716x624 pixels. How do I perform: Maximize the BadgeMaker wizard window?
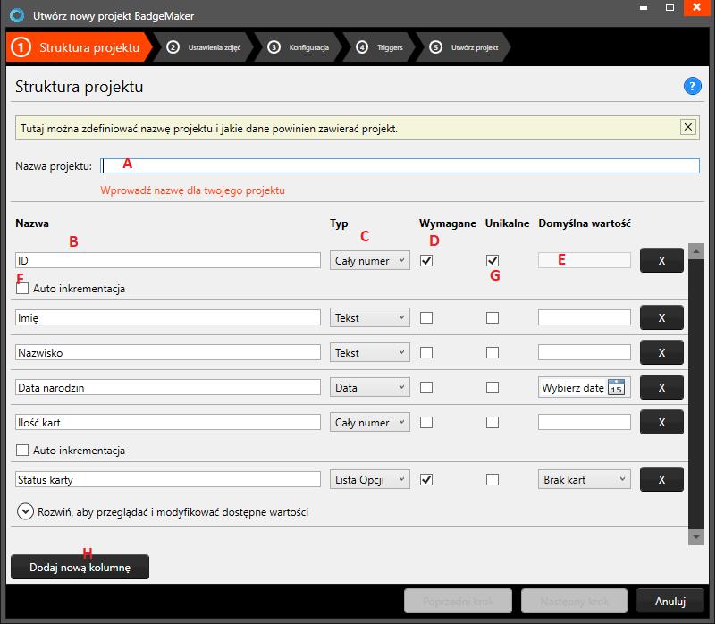670,7
